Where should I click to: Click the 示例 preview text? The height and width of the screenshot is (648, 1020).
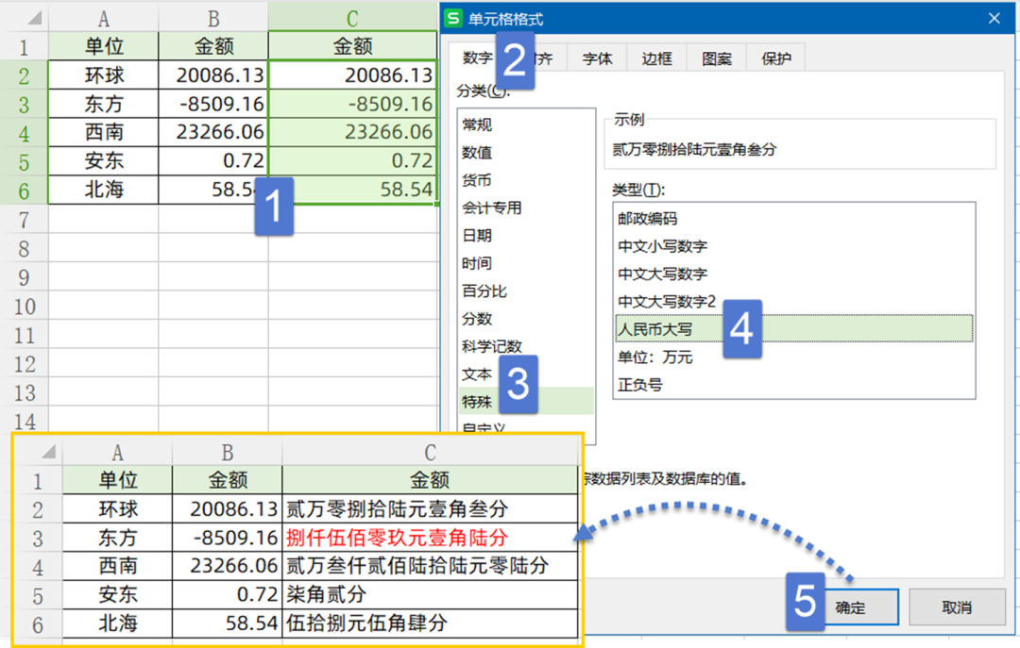pos(694,149)
